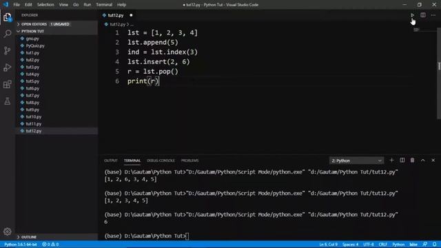Click CRLF end-of-line setting
Image resolution: width=441 pixels, height=248 pixels.
(x=383, y=245)
